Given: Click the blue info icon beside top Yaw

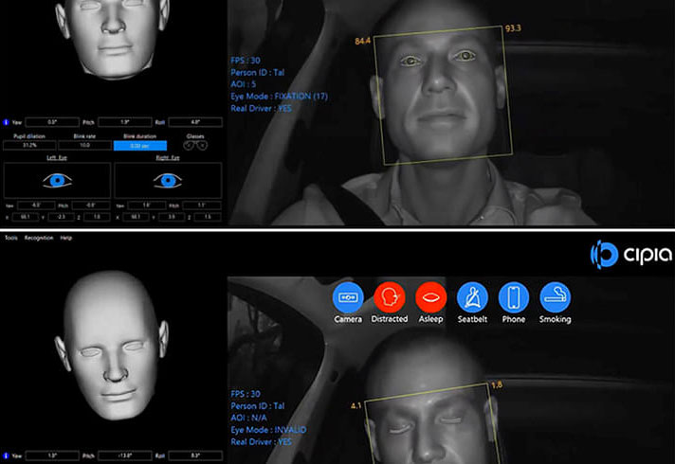Looking at the screenshot, I should click(7, 122).
